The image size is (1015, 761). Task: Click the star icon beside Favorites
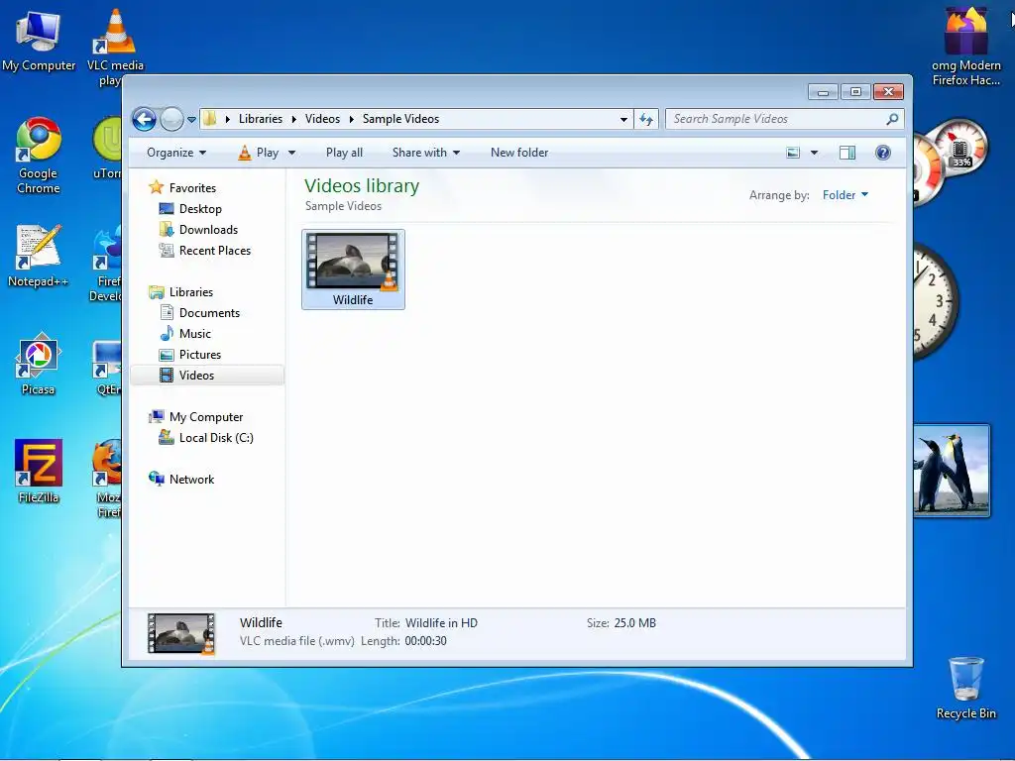click(156, 187)
